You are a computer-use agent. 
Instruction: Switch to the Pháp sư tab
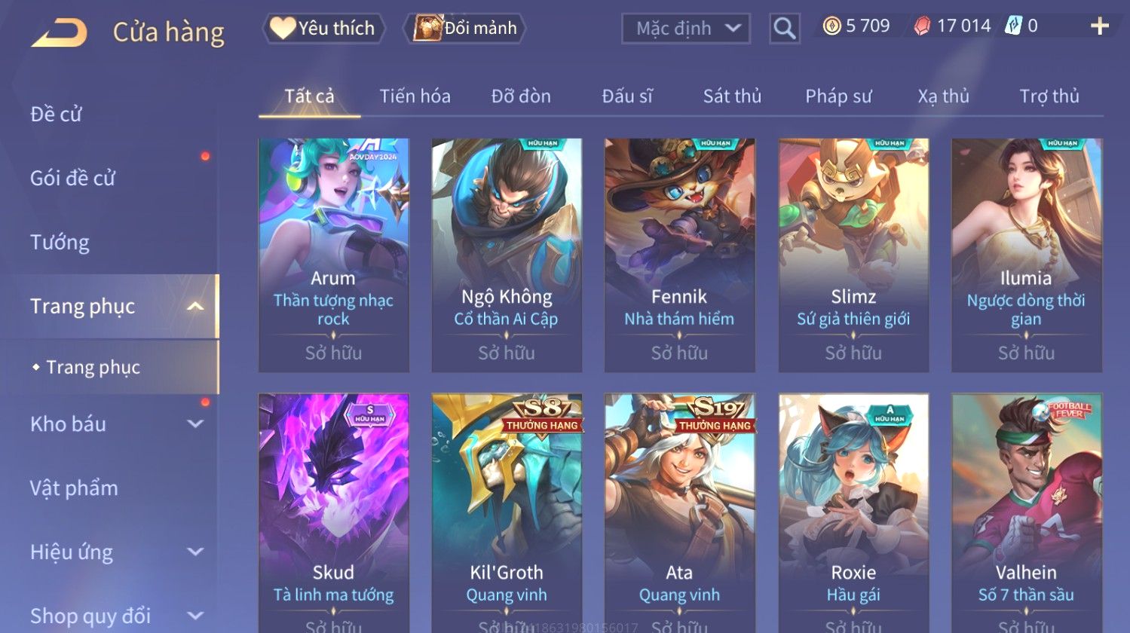tap(838, 96)
